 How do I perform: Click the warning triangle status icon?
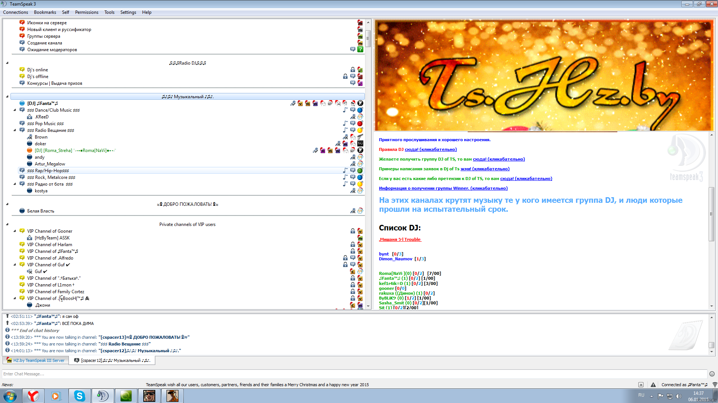point(653,385)
